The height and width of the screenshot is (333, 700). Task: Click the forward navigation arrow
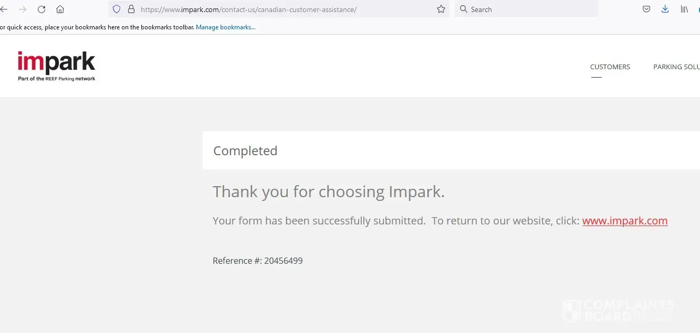23,9
